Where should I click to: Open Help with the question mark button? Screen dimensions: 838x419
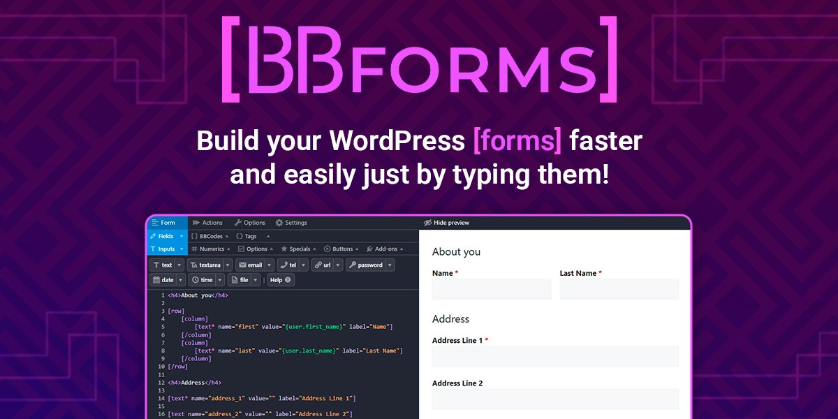tap(281, 280)
